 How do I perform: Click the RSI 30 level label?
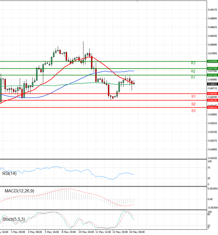point(209,179)
